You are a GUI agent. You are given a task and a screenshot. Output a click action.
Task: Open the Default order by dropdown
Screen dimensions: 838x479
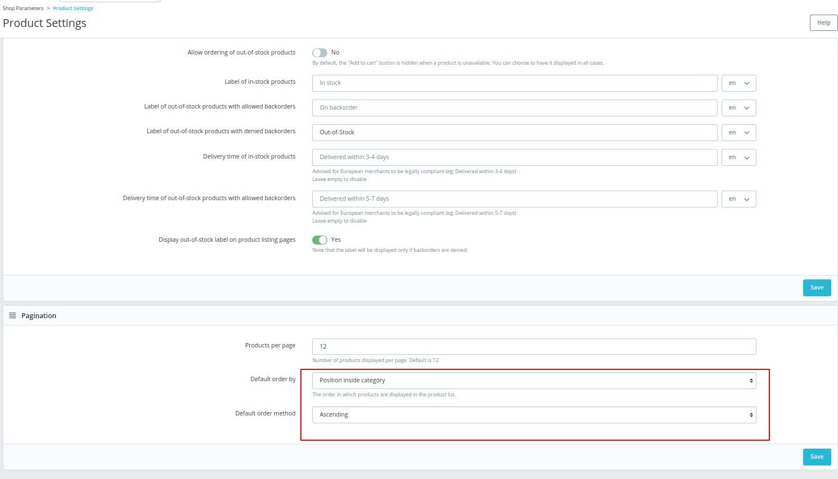pos(534,381)
